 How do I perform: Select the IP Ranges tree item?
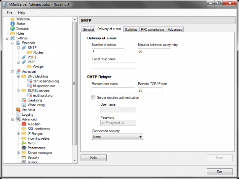point(35,134)
